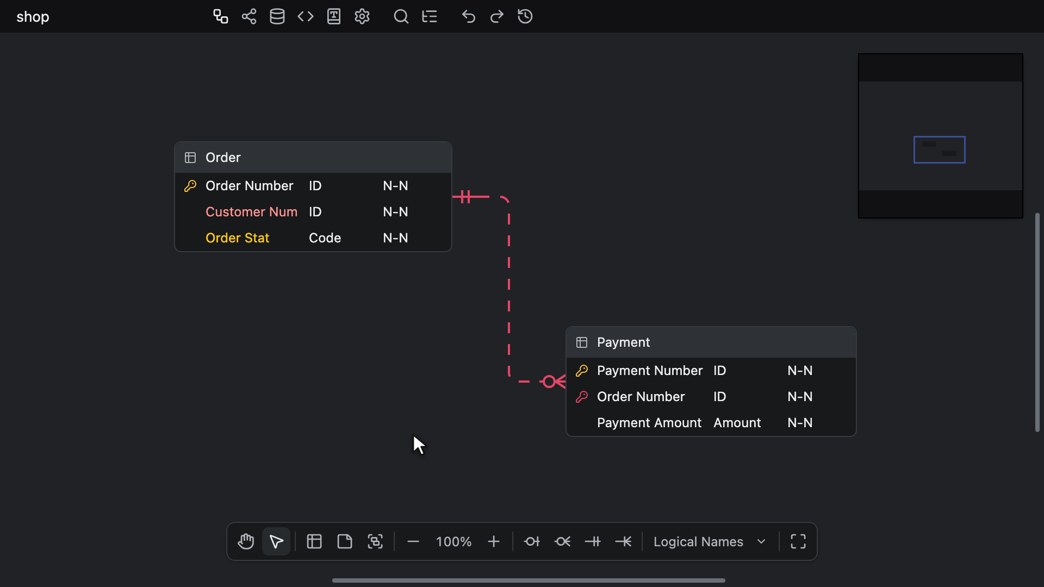Click the horizontal scrollbar at bottom

(x=529, y=580)
